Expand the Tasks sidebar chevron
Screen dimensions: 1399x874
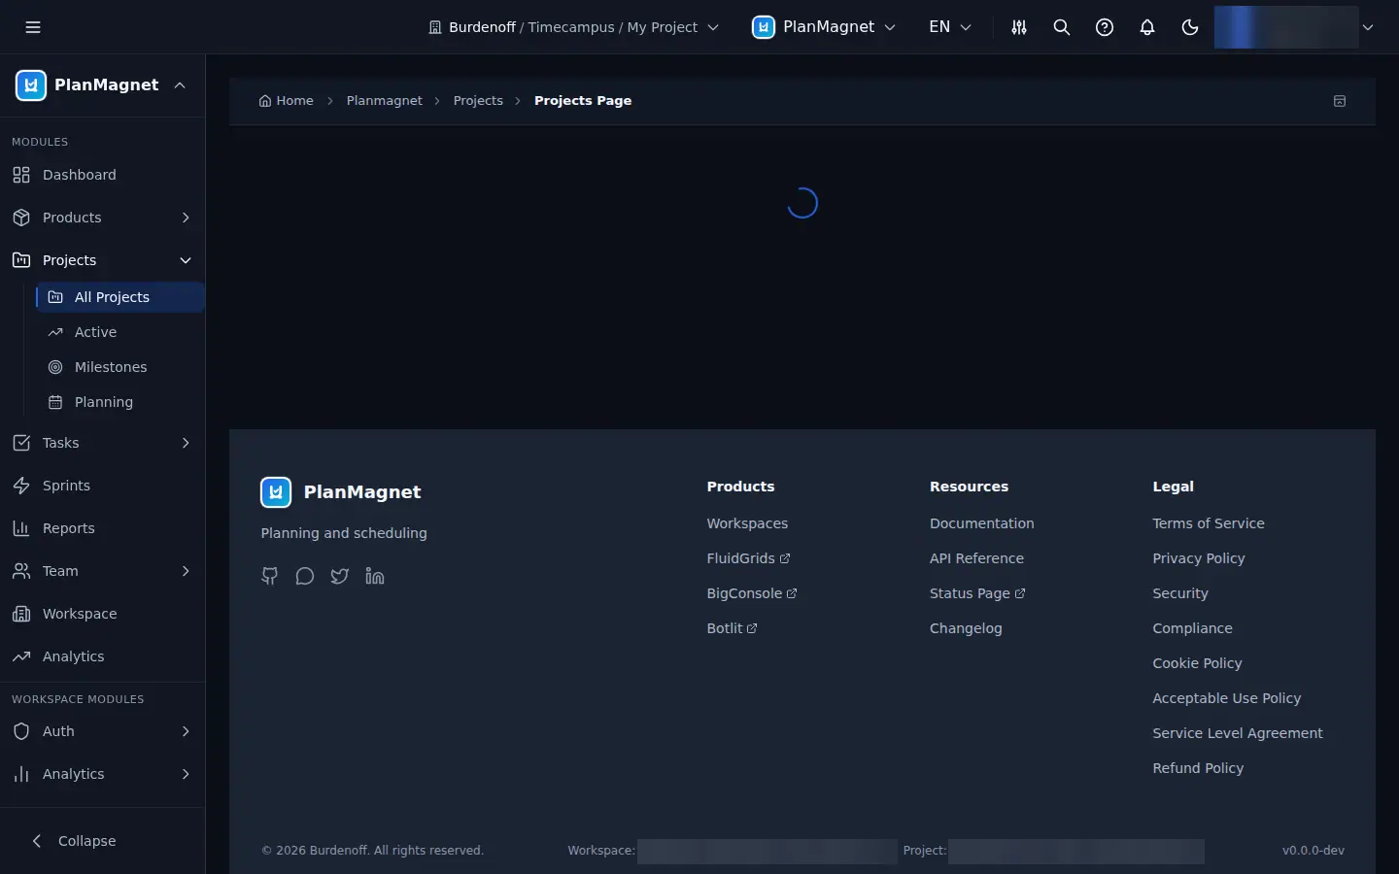point(186,443)
